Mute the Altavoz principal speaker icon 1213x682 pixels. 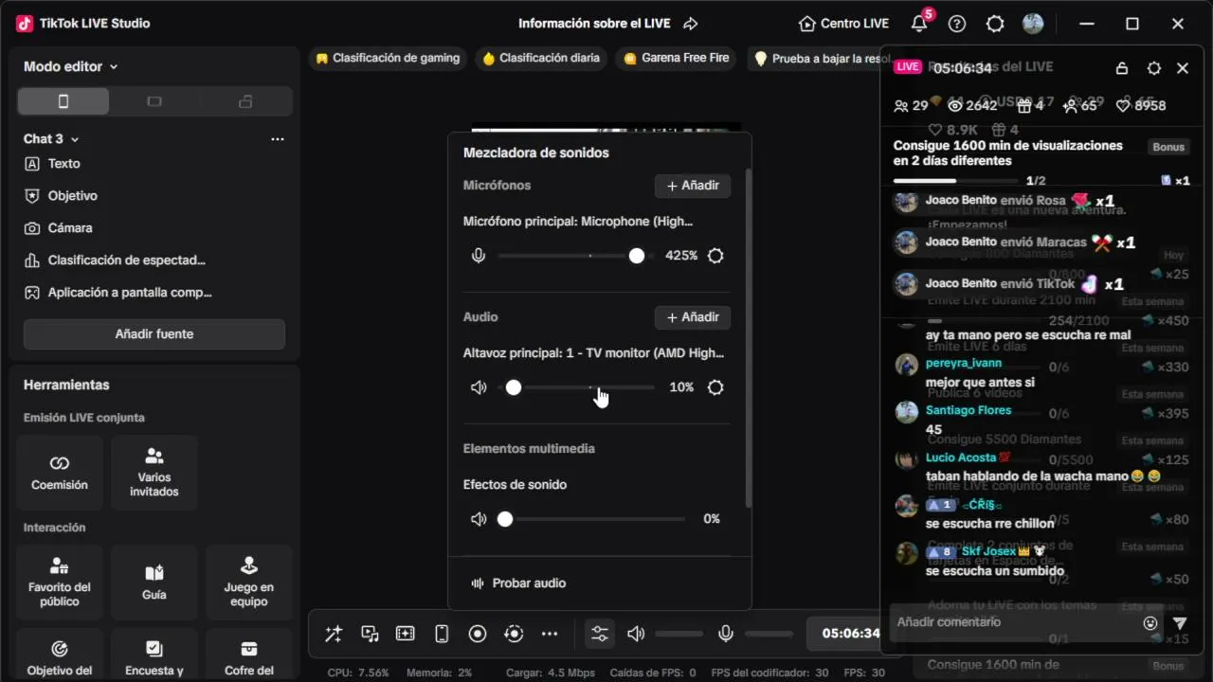click(x=479, y=387)
